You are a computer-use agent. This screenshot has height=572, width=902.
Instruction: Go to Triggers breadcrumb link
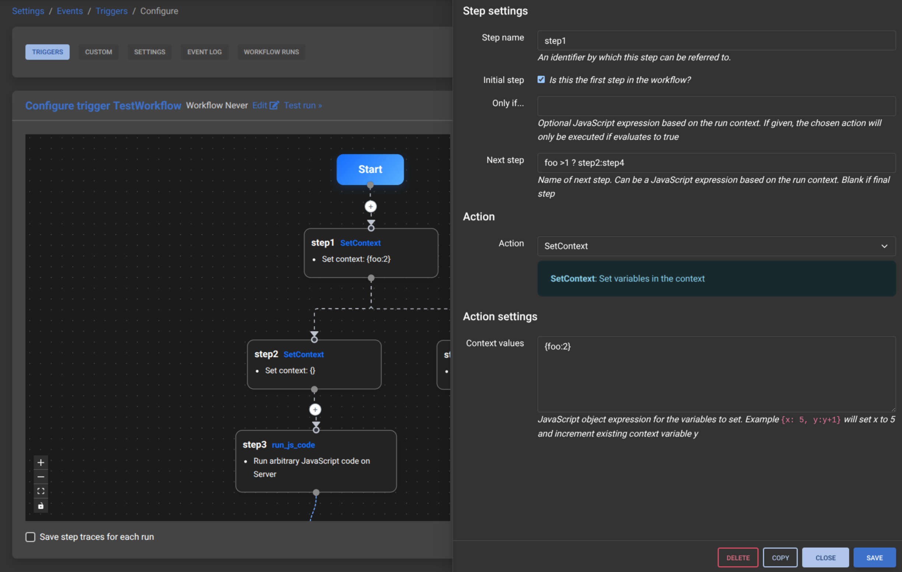pos(112,11)
